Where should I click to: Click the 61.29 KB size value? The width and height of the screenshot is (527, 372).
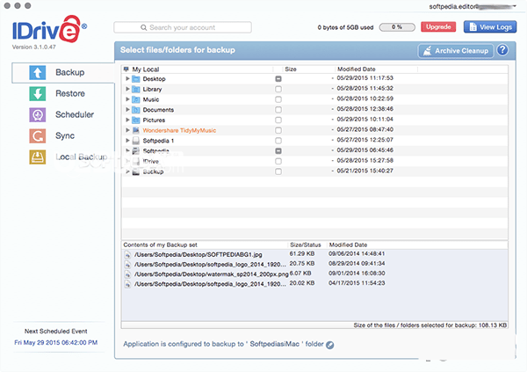[x=302, y=254]
